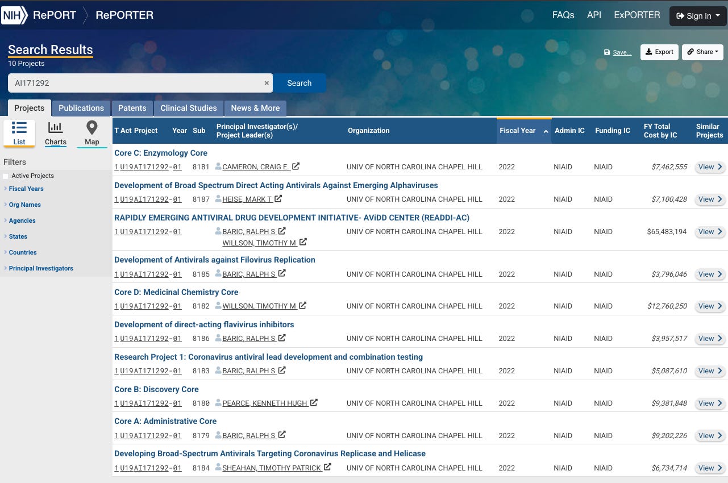Open Developing Broad-Spectrum Antivirals Targeting Coronavirus Replicase
The height and width of the screenshot is (483, 728).
(x=270, y=453)
